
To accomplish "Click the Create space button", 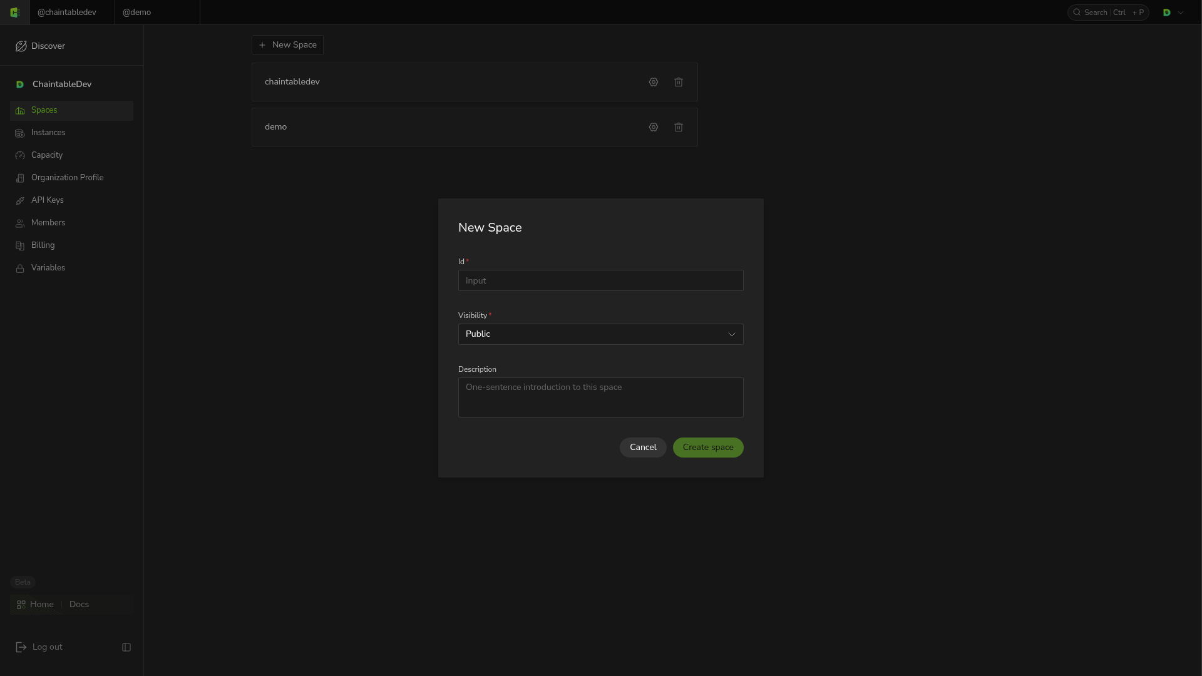I will pyautogui.click(x=708, y=448).
